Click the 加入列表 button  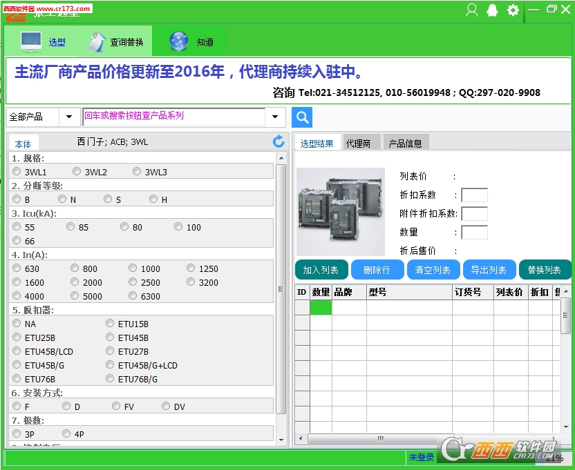coord(321,270)
